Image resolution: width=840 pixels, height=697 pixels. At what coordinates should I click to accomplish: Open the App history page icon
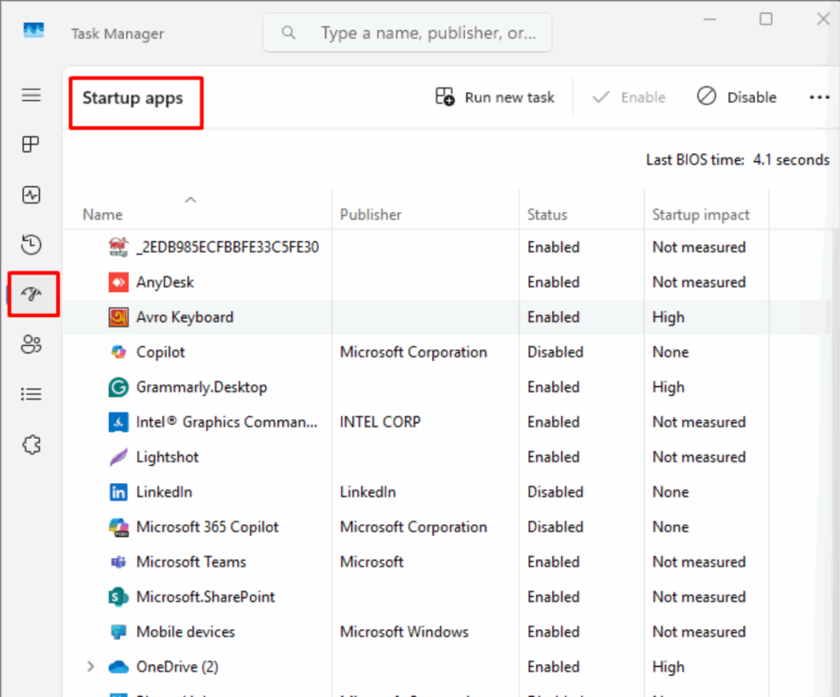tap(31, 244)
